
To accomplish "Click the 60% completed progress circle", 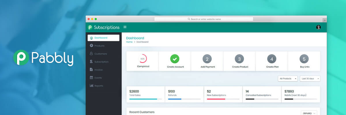I will [142, 59].
